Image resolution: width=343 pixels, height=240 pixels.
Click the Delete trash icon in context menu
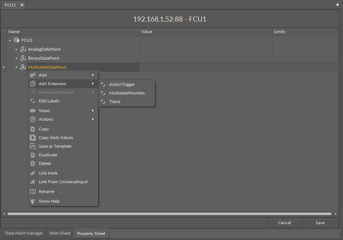(33, 163)
